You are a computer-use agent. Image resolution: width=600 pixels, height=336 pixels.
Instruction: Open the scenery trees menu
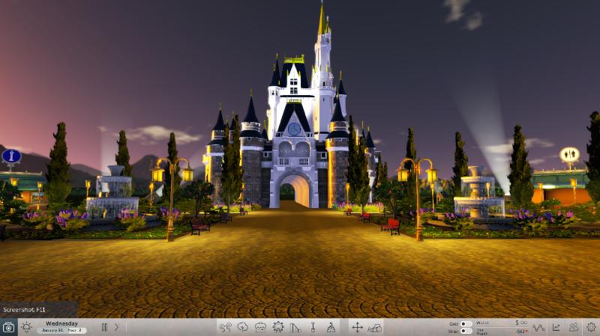coord(242,327)
